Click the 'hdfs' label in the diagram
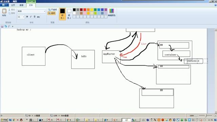The width and height of the screenshot is (217, 122). [84, 56]
